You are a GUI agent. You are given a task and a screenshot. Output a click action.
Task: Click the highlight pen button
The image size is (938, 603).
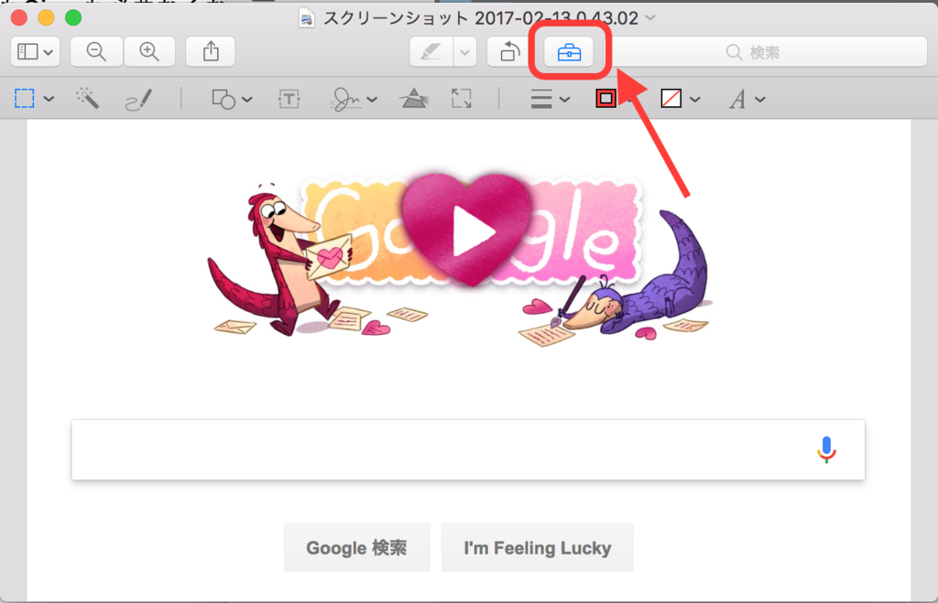click(431, 52)
